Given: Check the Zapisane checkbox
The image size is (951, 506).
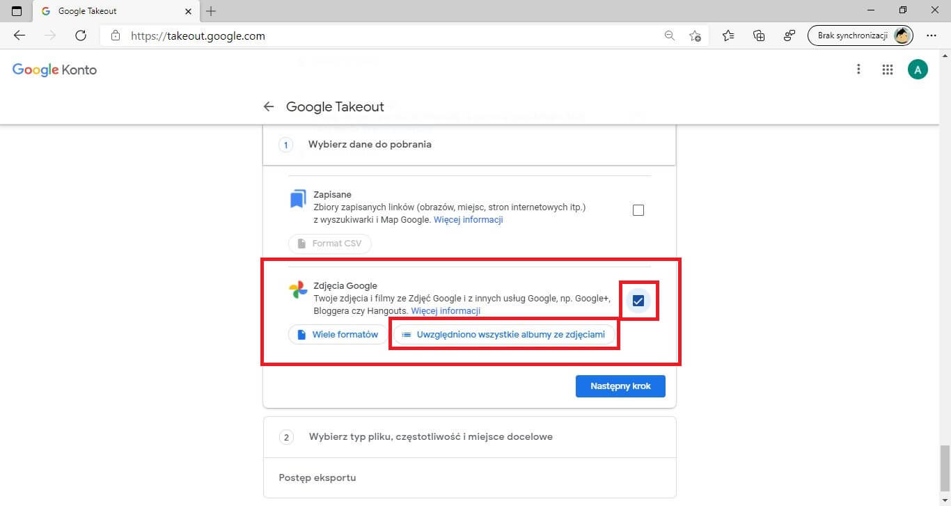Looking at the screenshot, I should click(638, 210).
